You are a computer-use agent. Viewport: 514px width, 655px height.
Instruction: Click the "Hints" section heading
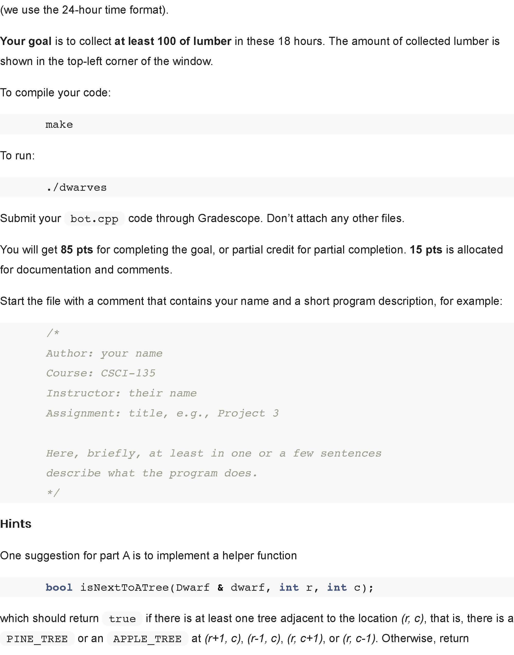16,524
